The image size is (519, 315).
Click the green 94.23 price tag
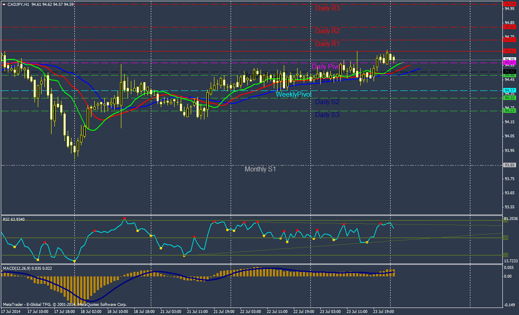click(x=509, y=111)
